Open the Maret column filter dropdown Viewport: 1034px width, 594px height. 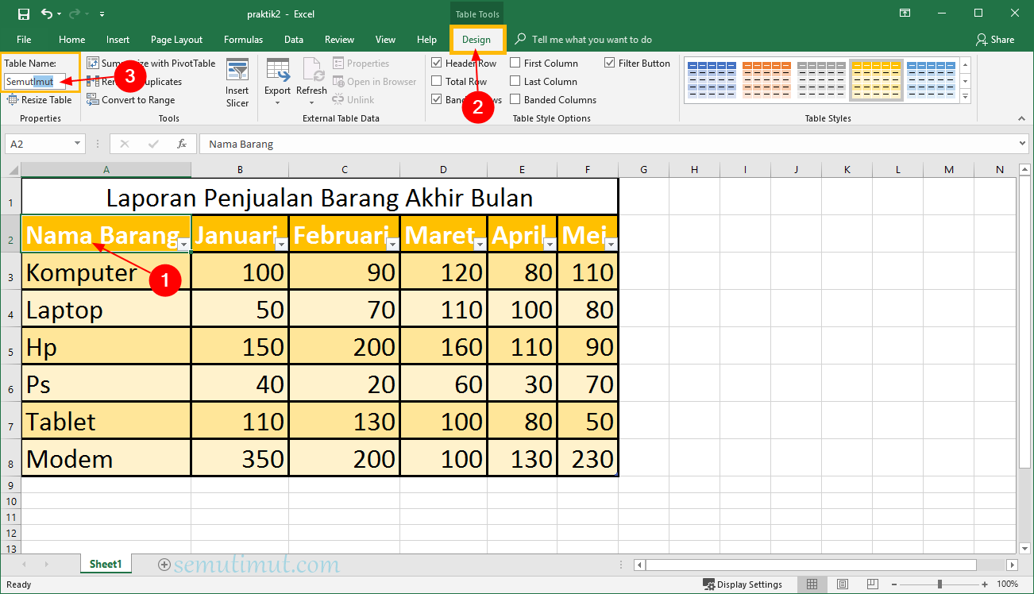pyautogui.click(x=480, y=245)
